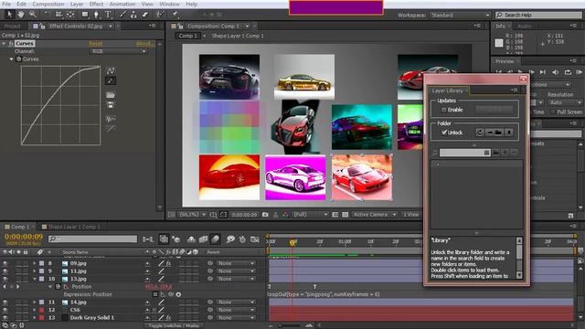Screen dimensions: 585x329
Task: Click Play in the Preview panel
Action: click(x=520, y=72)
